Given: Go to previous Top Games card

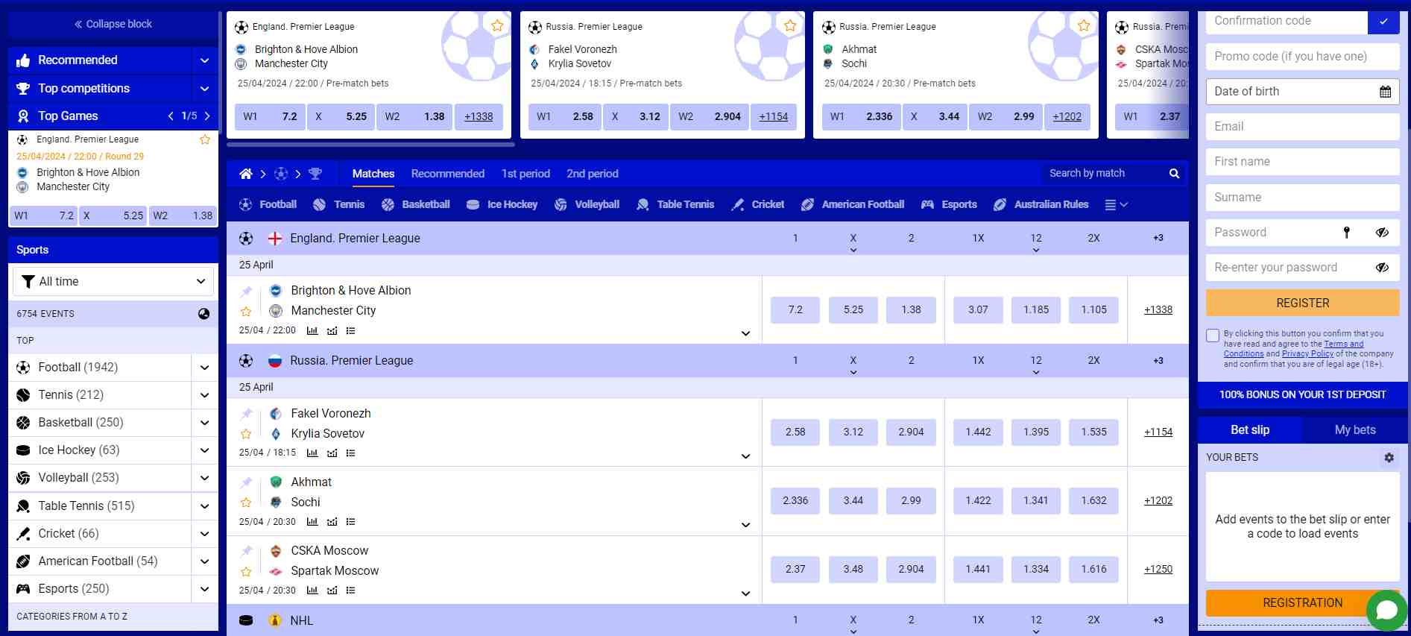Looking at the screenshot, I should pos(171,116).
